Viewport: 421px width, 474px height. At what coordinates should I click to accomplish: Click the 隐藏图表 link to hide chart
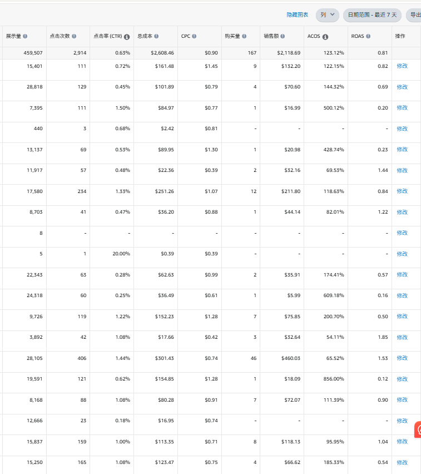298,15
